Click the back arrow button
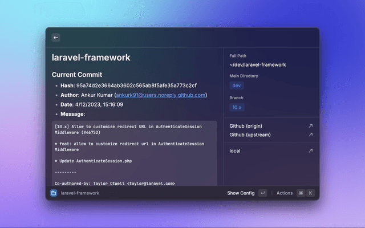The height and width of the screenshot is (228, 365). 56,38
